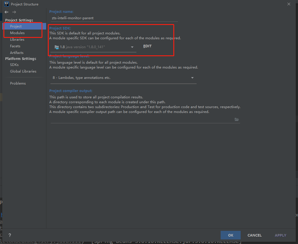Open the Project SDK dropdown
The width and height of the screenshot is (298, 244).
click(x=93, y=47)
